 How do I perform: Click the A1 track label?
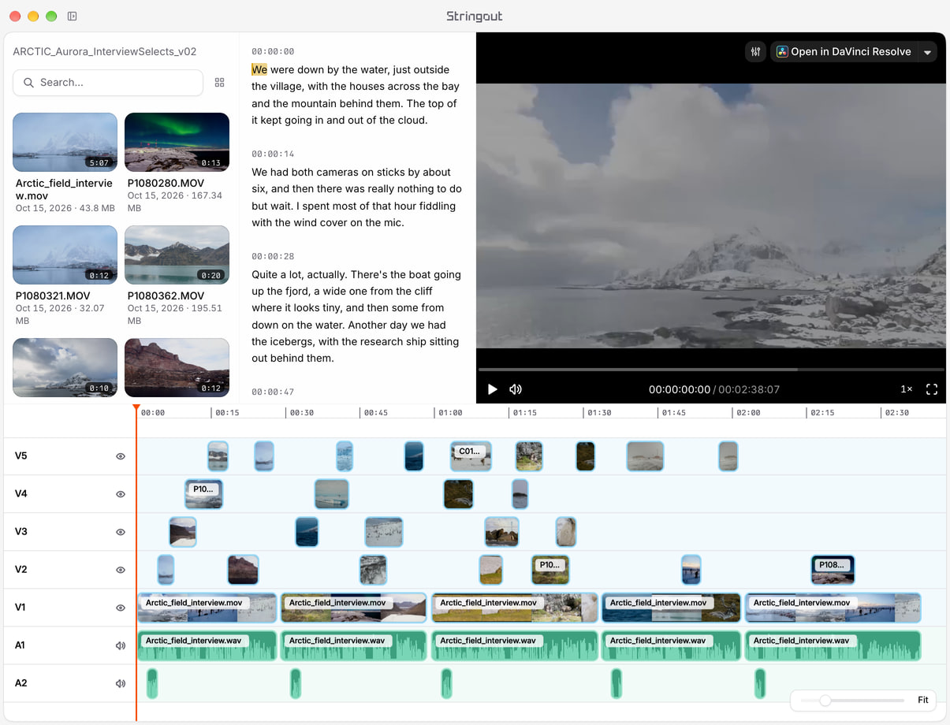point(20,645)
